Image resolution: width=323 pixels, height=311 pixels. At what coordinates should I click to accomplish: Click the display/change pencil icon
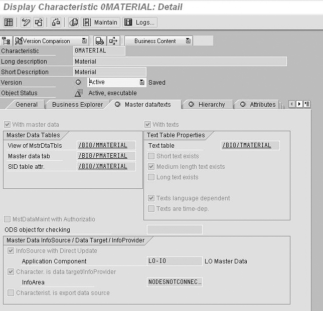[x=26, y=23]
